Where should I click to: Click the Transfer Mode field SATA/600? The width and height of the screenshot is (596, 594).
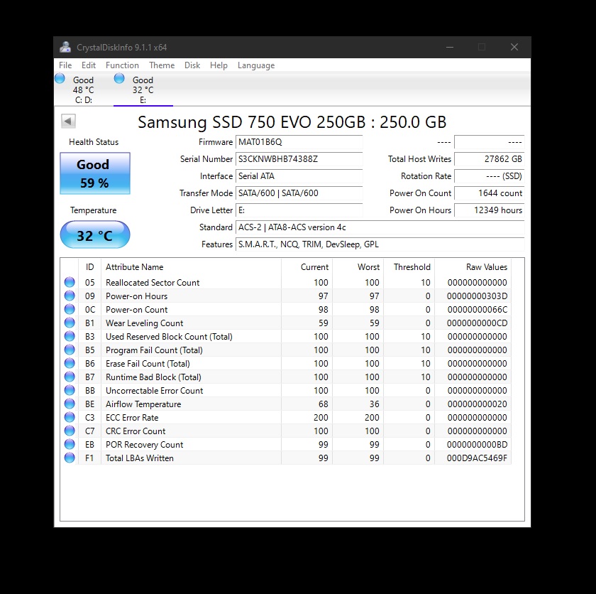(299, 193)
